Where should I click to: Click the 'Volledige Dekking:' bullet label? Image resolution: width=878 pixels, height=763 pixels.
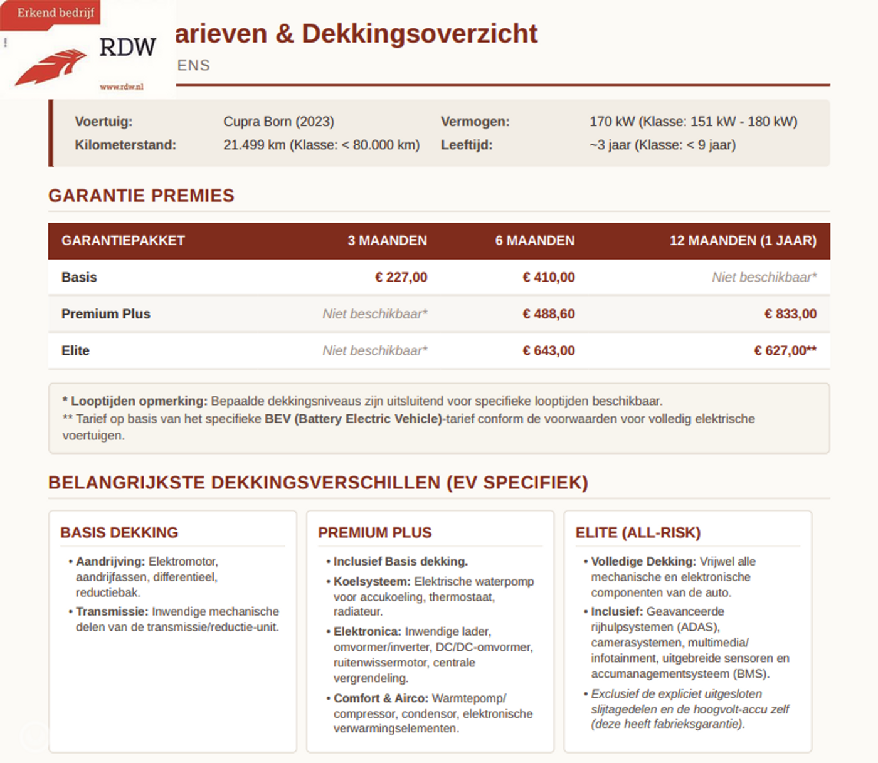click(643, 562)
